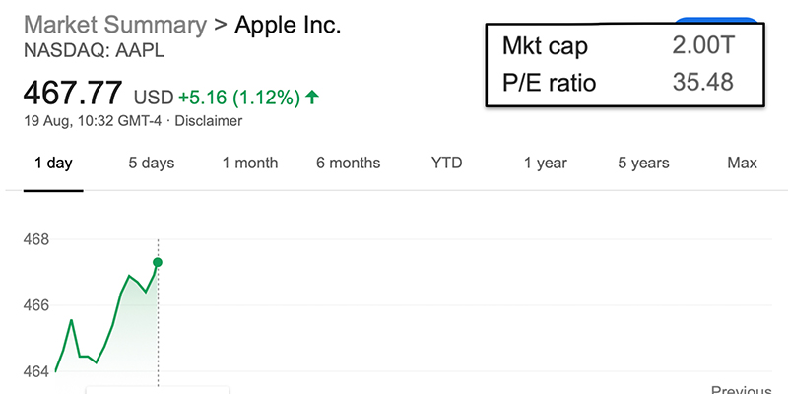Select the 6 months tab

(348, 164)
